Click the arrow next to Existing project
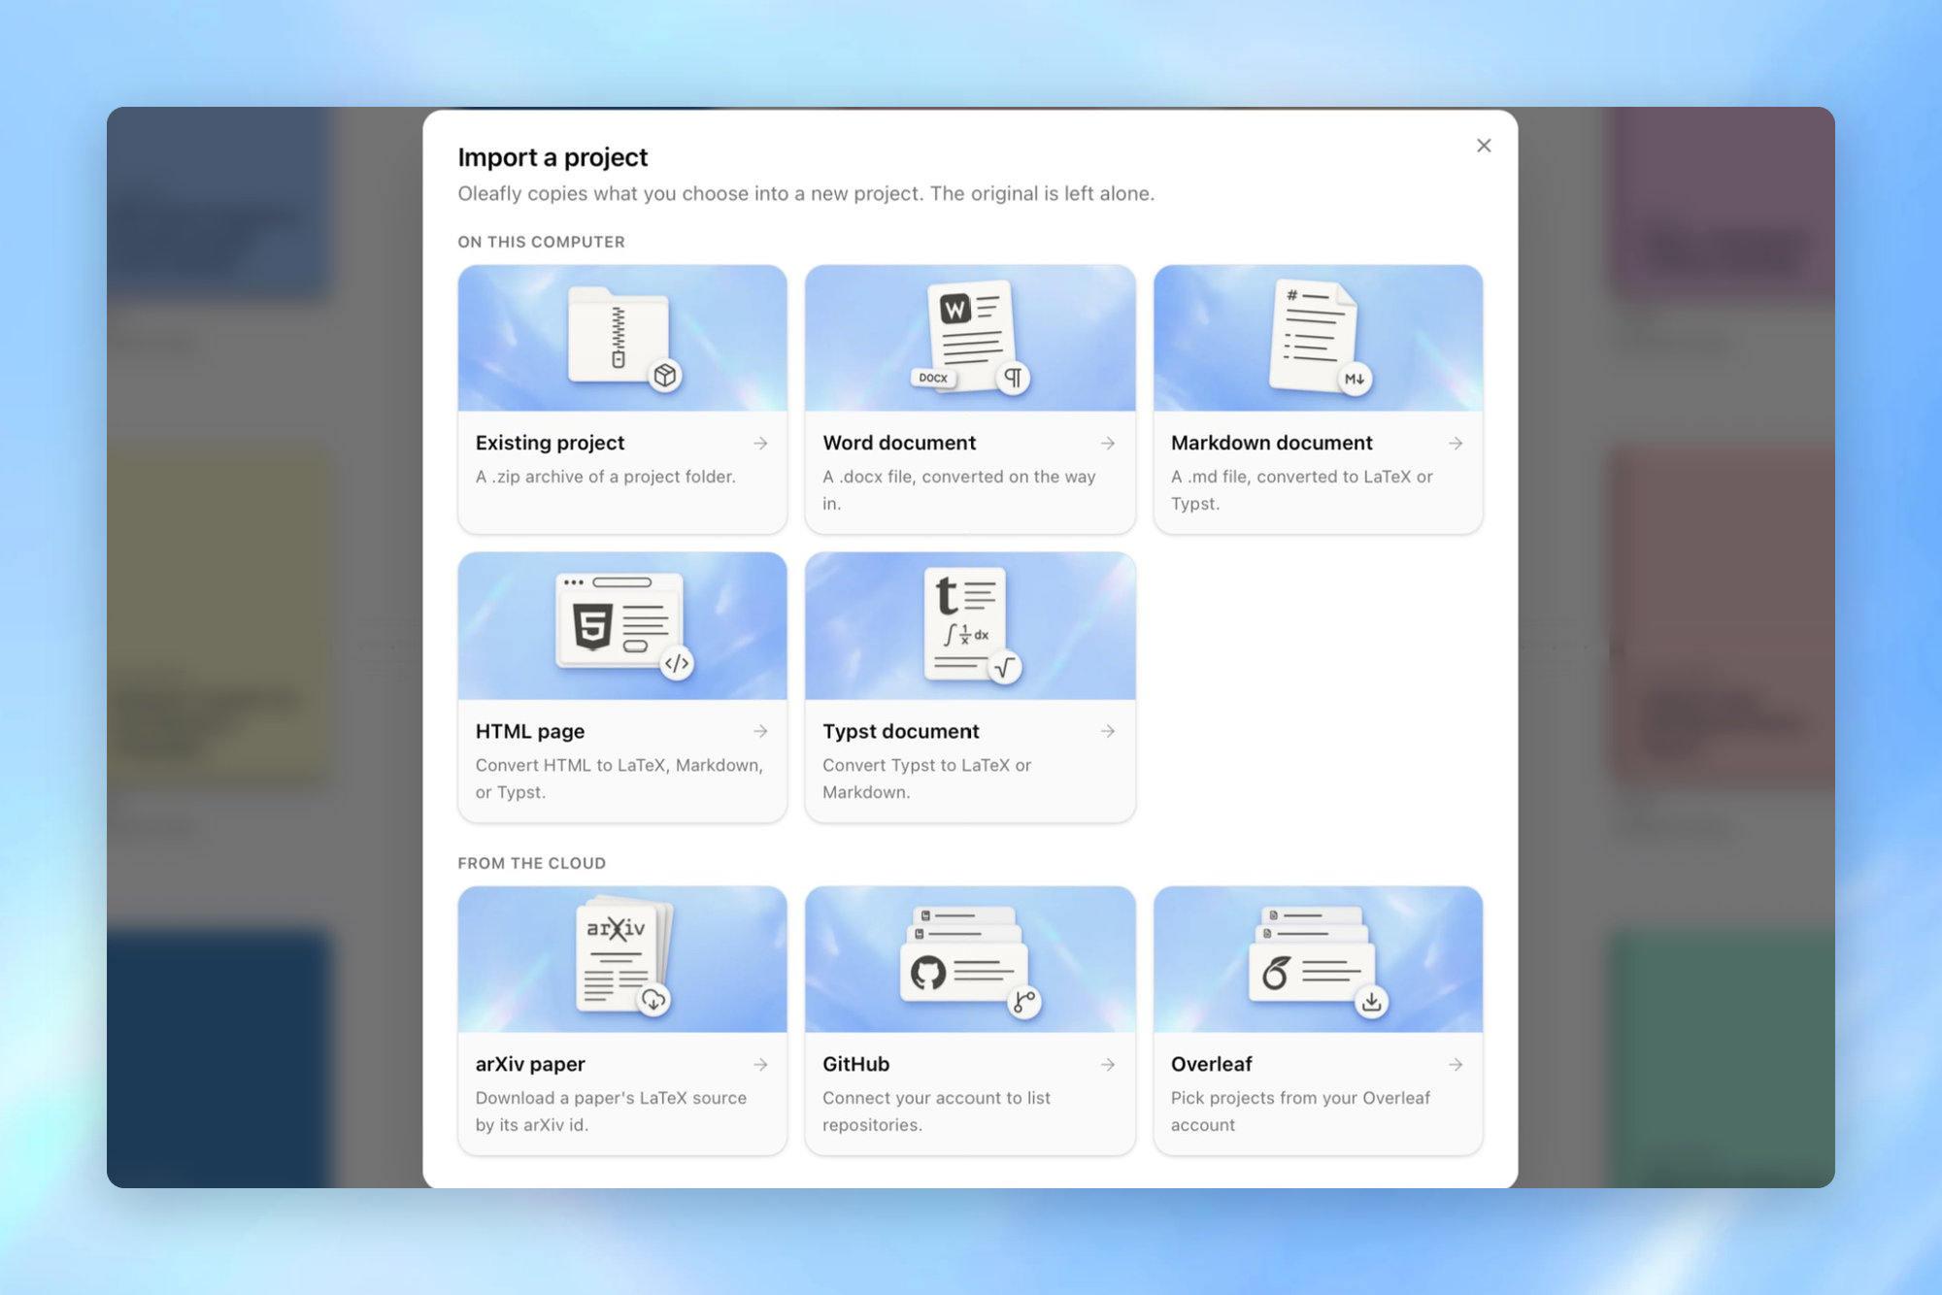Viewport: 1942px width, 1295px height. tap(760, 444)
